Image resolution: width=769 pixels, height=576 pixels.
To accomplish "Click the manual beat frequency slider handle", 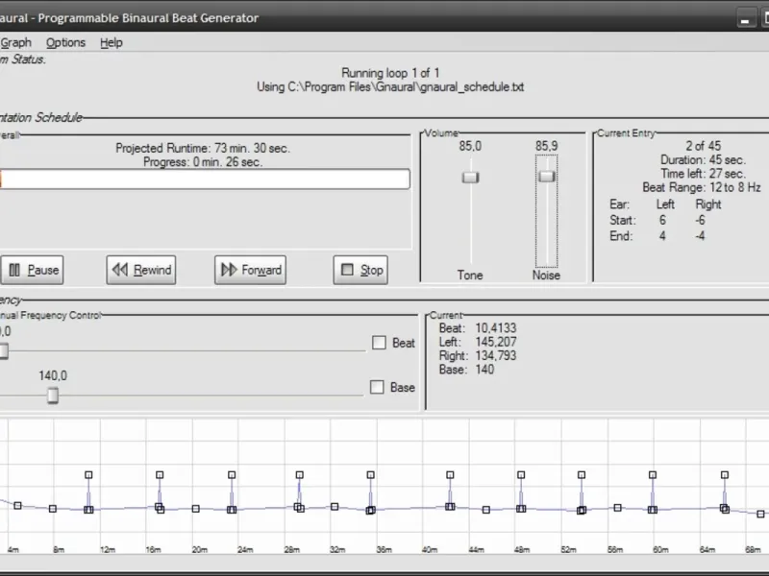I will [x=4, y=350].
